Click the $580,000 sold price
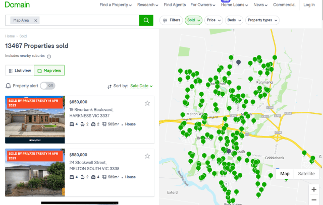Viewport: 323px width, 205px height. [78, 155]
